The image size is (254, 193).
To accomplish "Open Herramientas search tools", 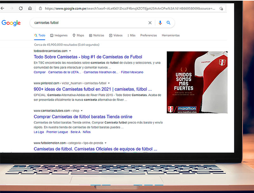I will pos(171,35).
